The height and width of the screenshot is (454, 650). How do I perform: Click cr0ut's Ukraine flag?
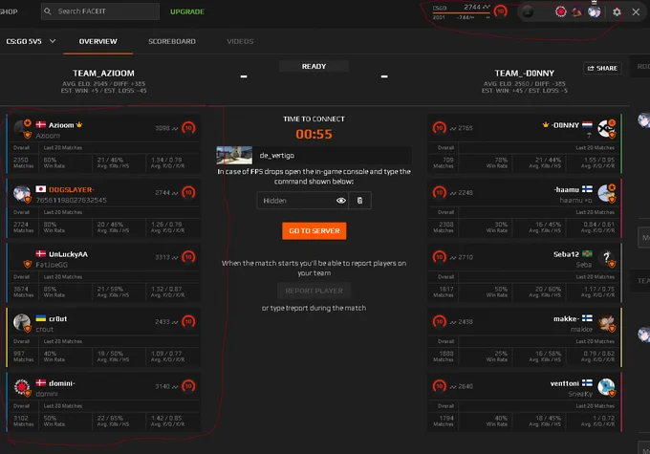coord(40,318)
